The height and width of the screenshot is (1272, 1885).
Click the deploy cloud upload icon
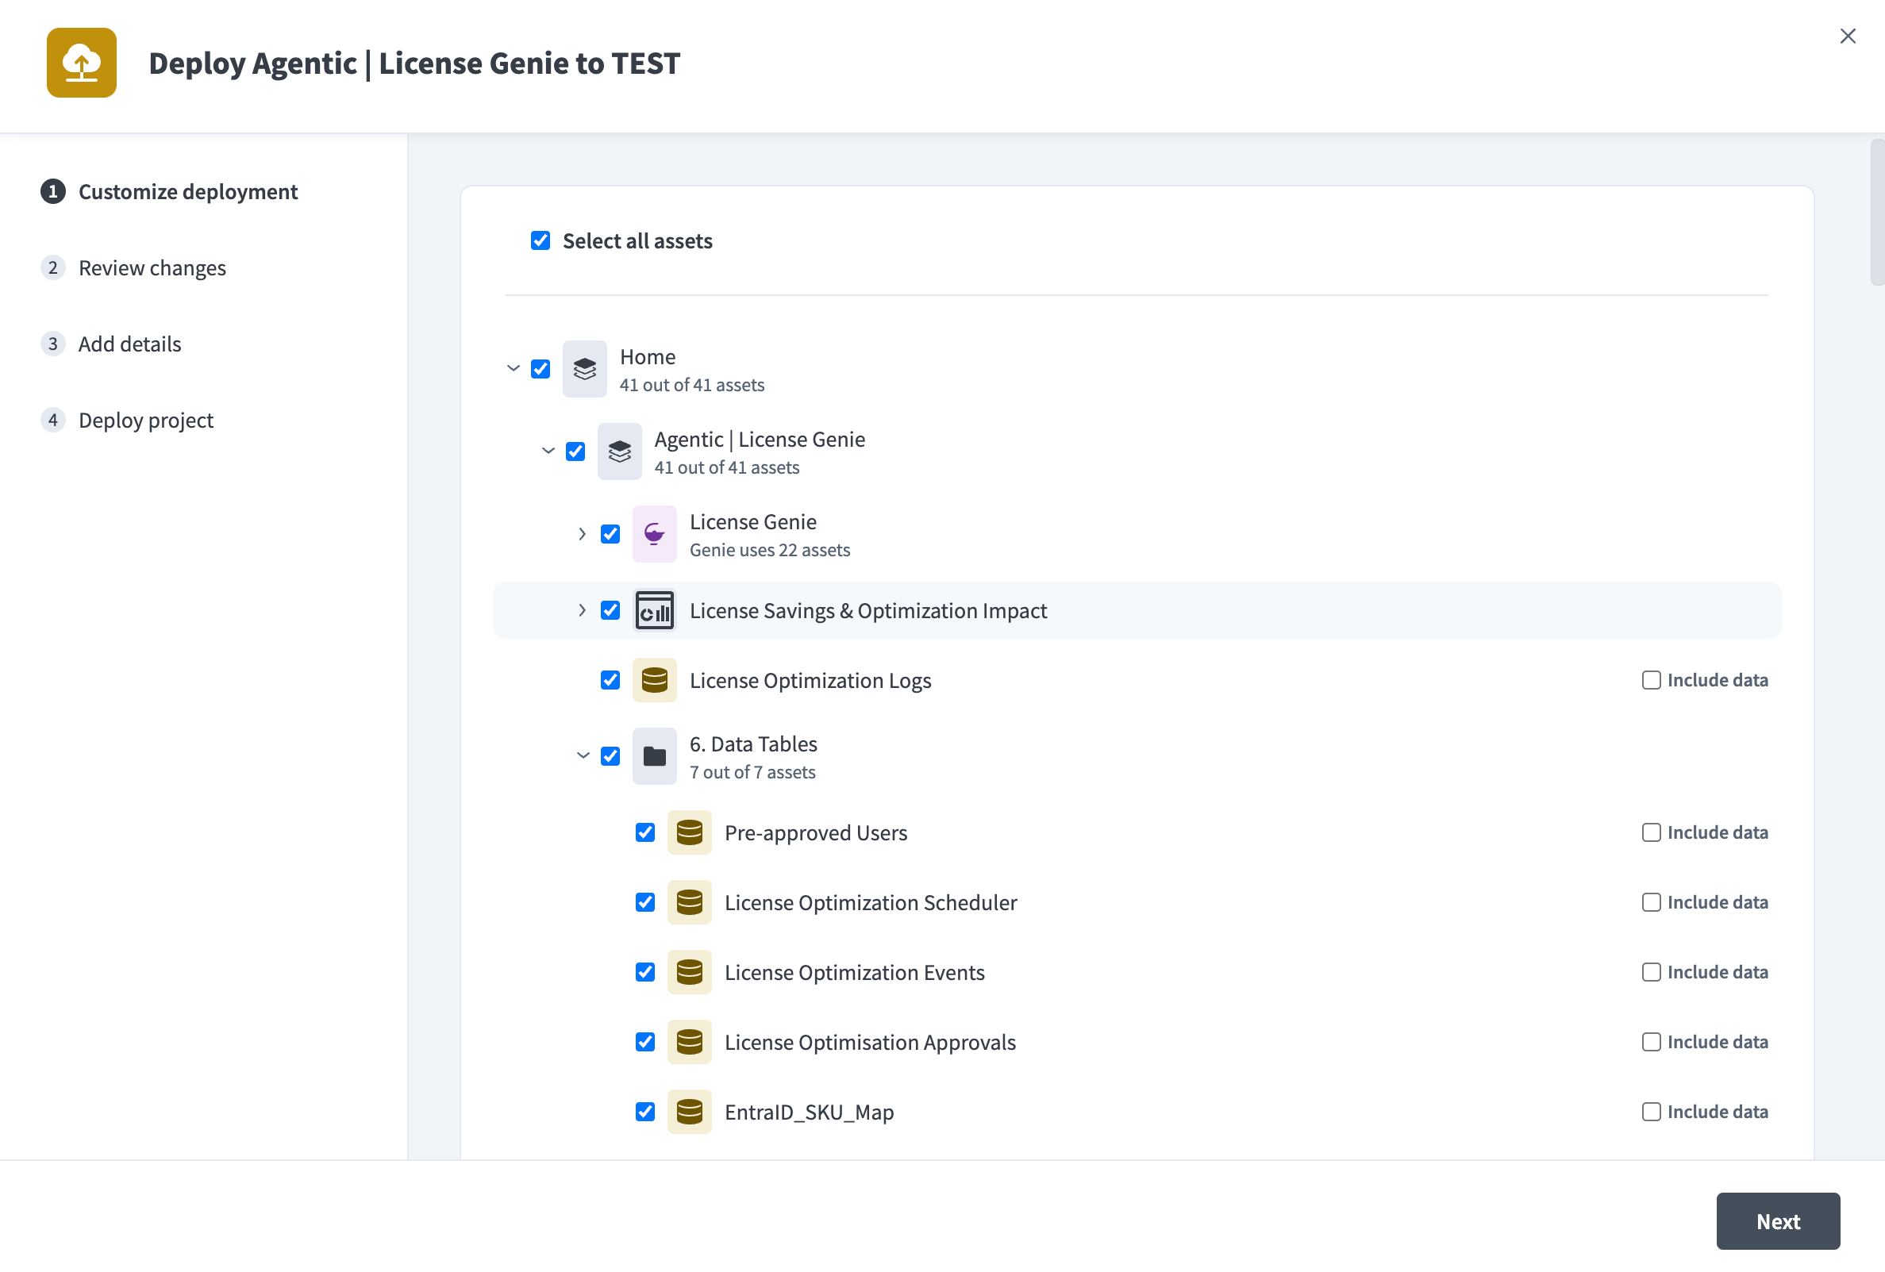[81, 63]
